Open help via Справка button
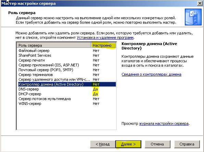Viewport: 204px width, 152px height. click(x=187, y=144)
